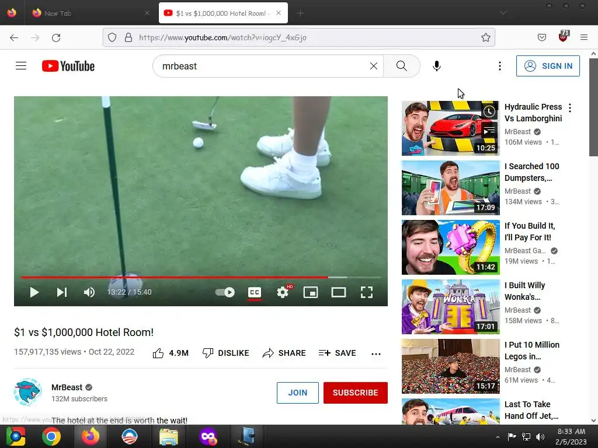Open YouTube settings three-dot menu
The height and width of the screenshot is (448, 598).
click(500, 66)
